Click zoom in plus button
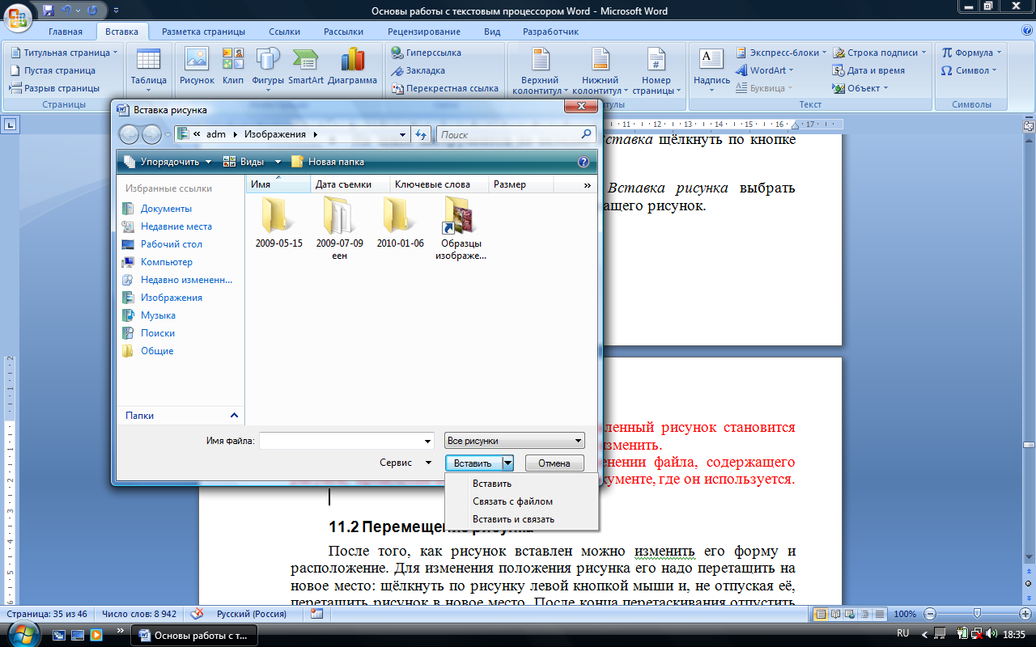1036x647 pixels. [1027, 614]
